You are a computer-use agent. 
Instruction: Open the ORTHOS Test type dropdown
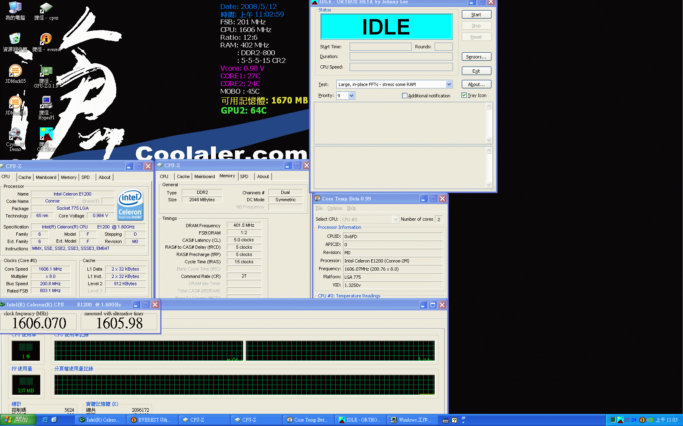[x=449, y=84]
